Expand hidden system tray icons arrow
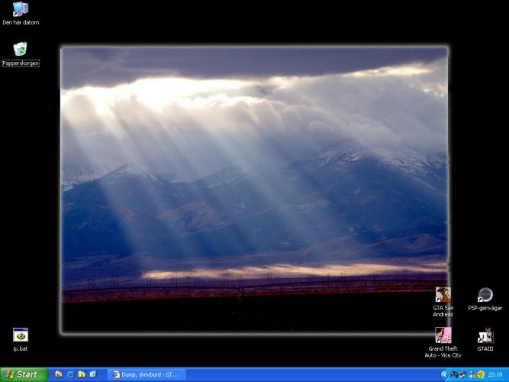 click(x=444, y=374)
